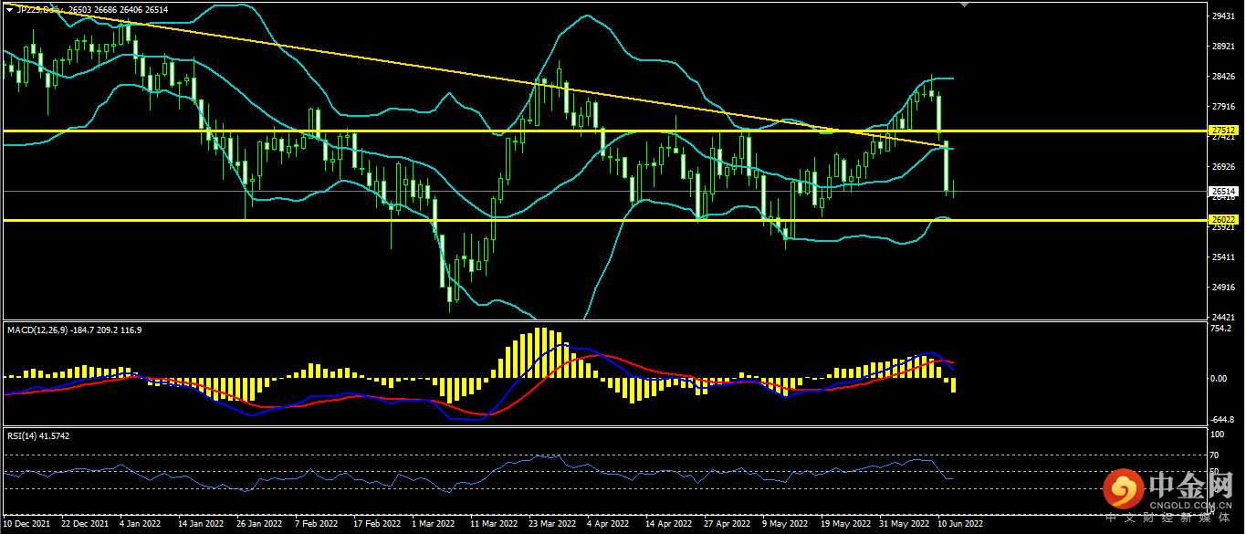
Task: Click the current price label 26514
Action: 1222,191
